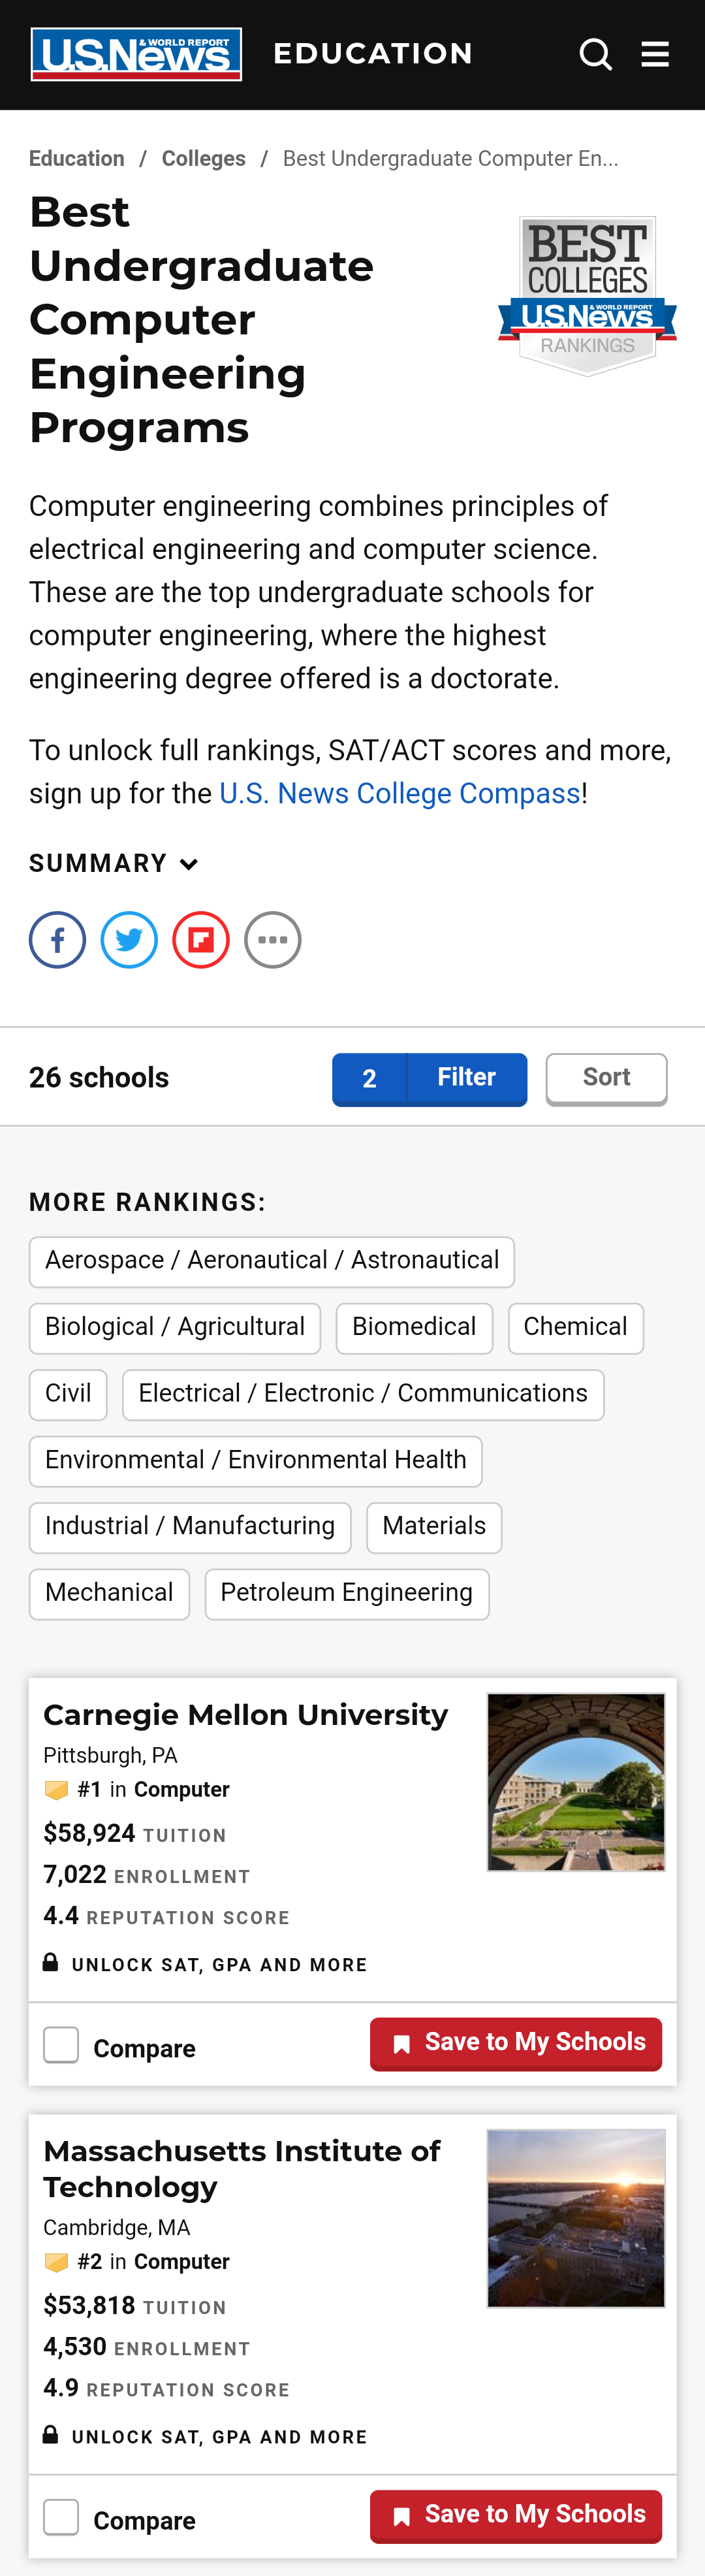Share page on Twitter
This screenshot has width=705, height=2576.
pyautogui.click(x=129, y=940)
